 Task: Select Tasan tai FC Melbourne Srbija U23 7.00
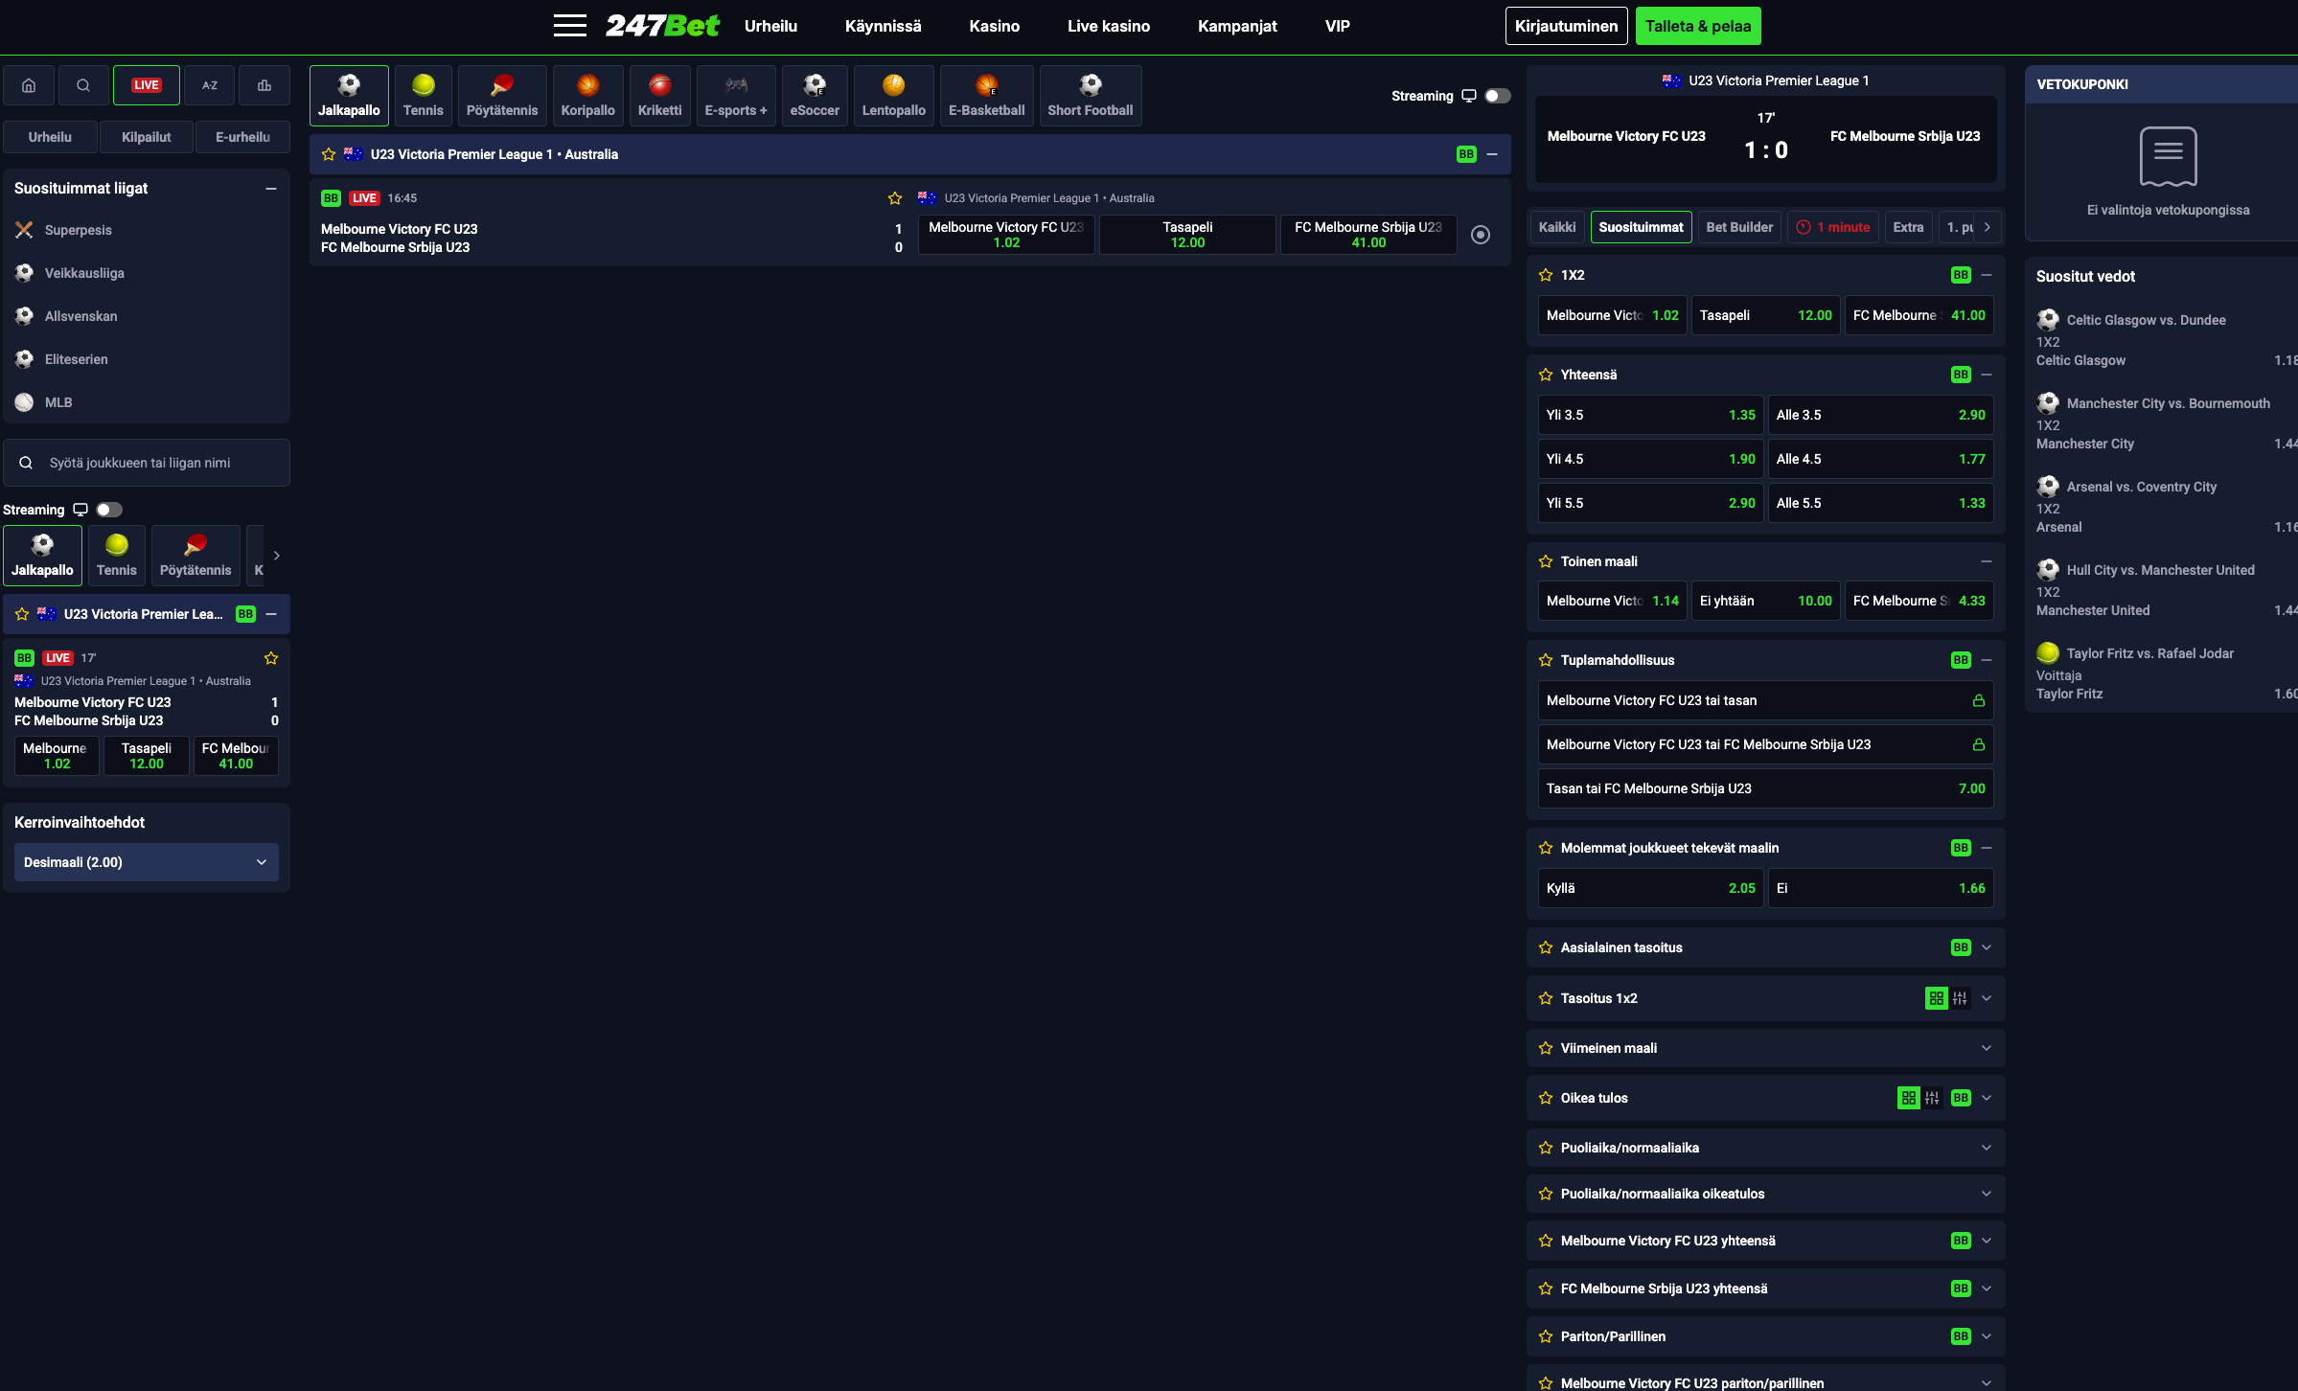point(1766,788)
